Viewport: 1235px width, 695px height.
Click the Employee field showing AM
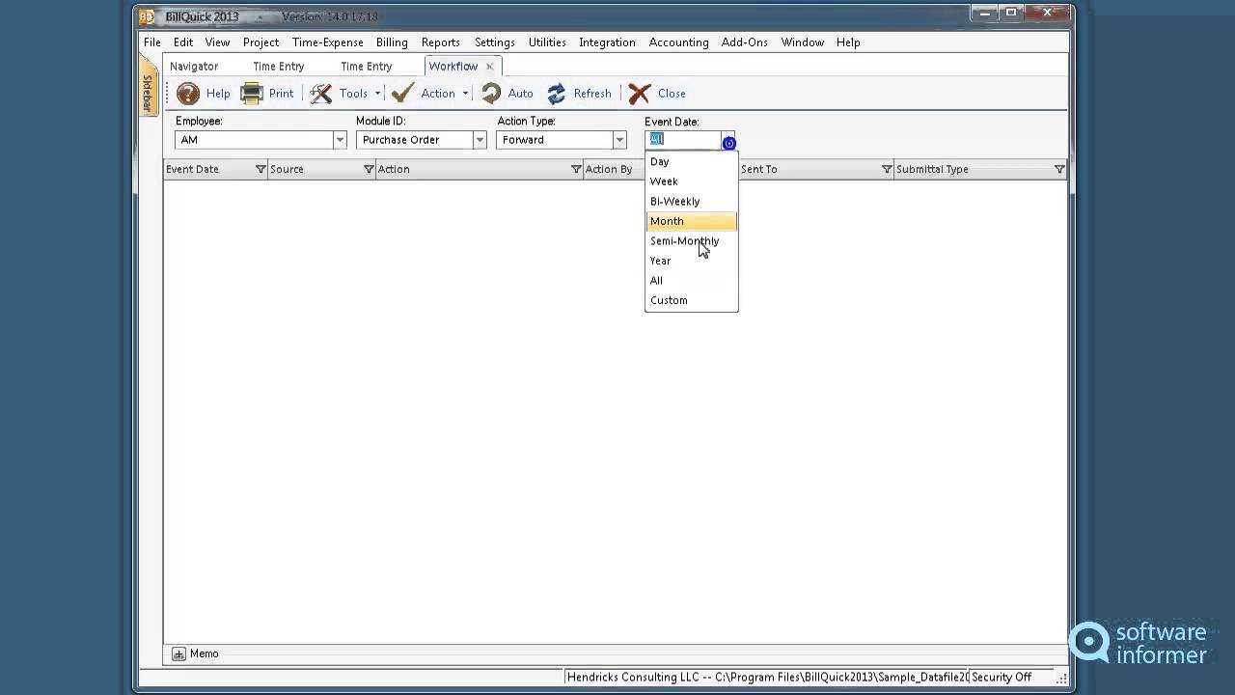click(x=254, y=140)
